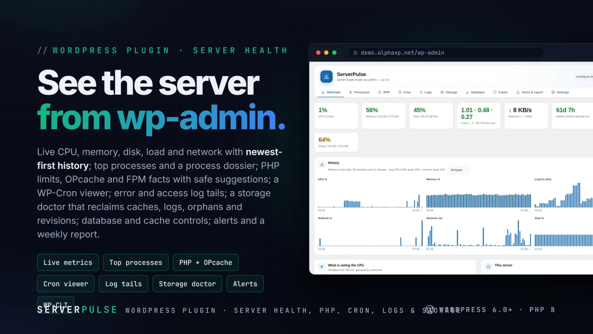Image resolution: width=593 pixels, height=334 pixels.
Task: Select the Database tab
Action: coord(475,92)
